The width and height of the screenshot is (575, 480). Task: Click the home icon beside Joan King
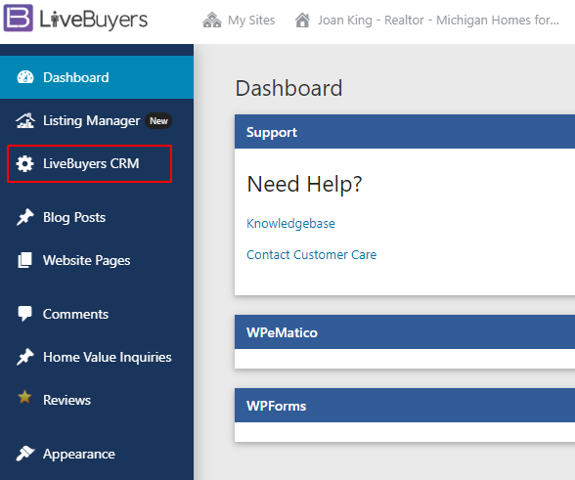pyautogui.click(x=302, y=20)
